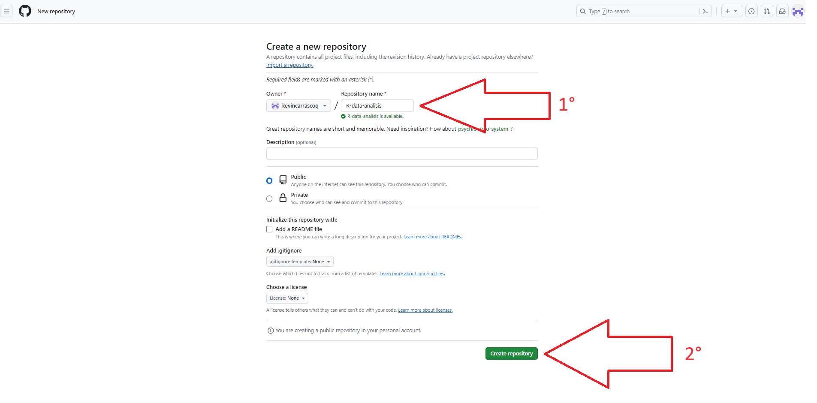The height and width of the screenshot is (403, 817).
Task: Select the Private visibility radio button
Action: click(269, 199)
